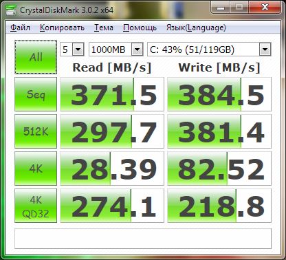Open the Файл menu
Image resolution: width=286 pixels, height=260 pixels.
[20, 28]
